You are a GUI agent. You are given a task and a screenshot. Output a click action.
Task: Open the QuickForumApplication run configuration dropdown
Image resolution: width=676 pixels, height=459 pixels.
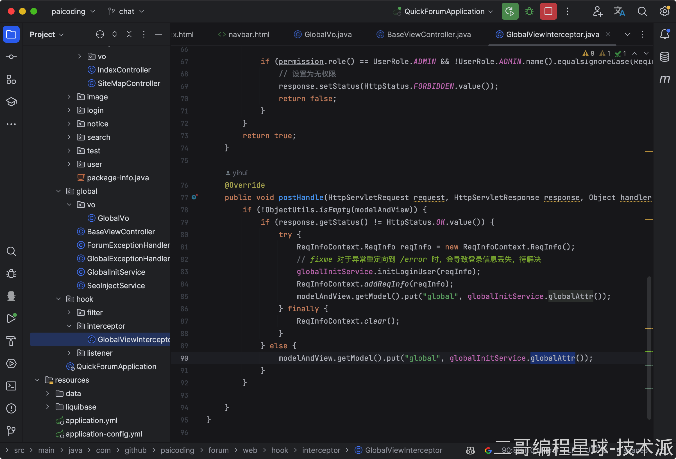[x=445, y=11]
